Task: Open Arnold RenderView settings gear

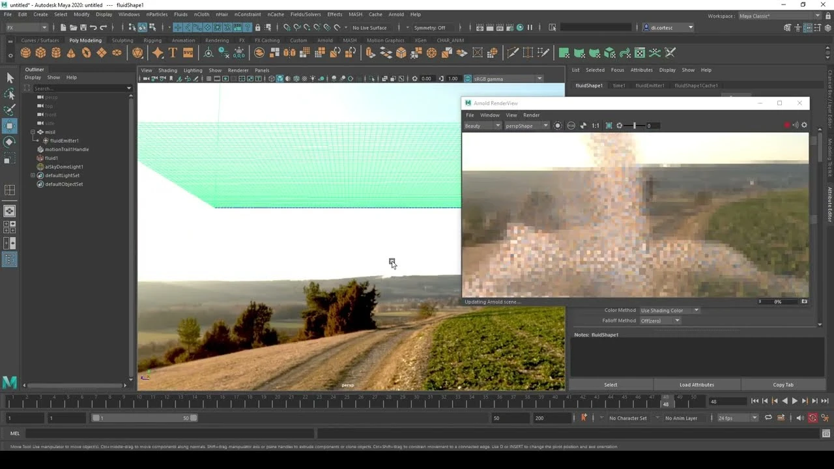Action: click(804, 125)
